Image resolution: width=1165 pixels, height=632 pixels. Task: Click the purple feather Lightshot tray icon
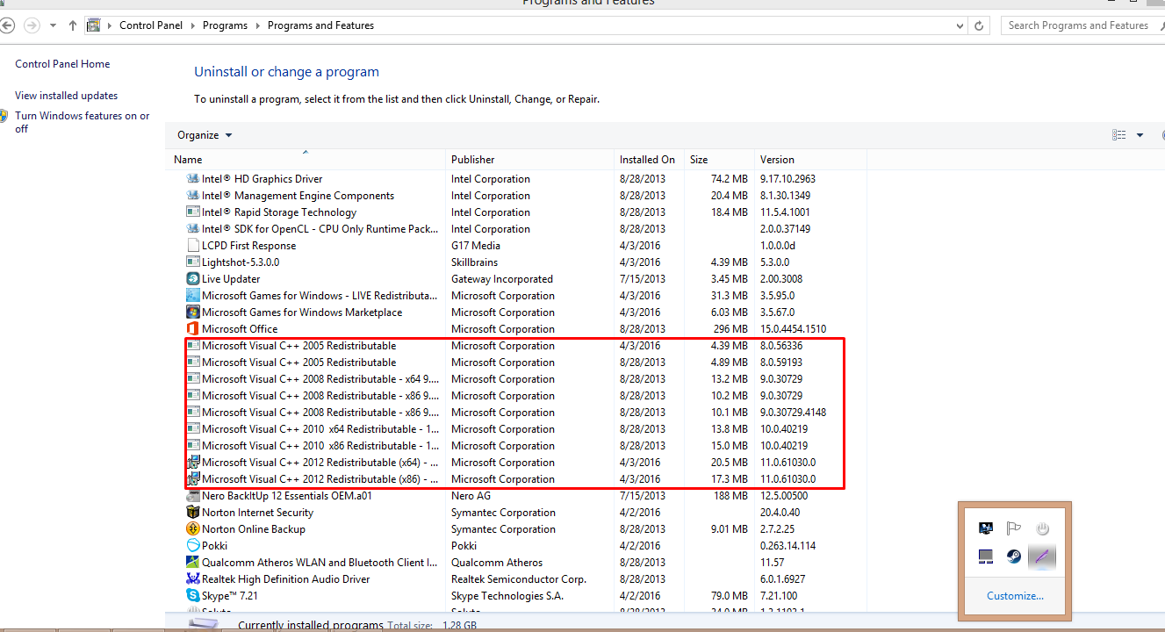pos(1041,556)
